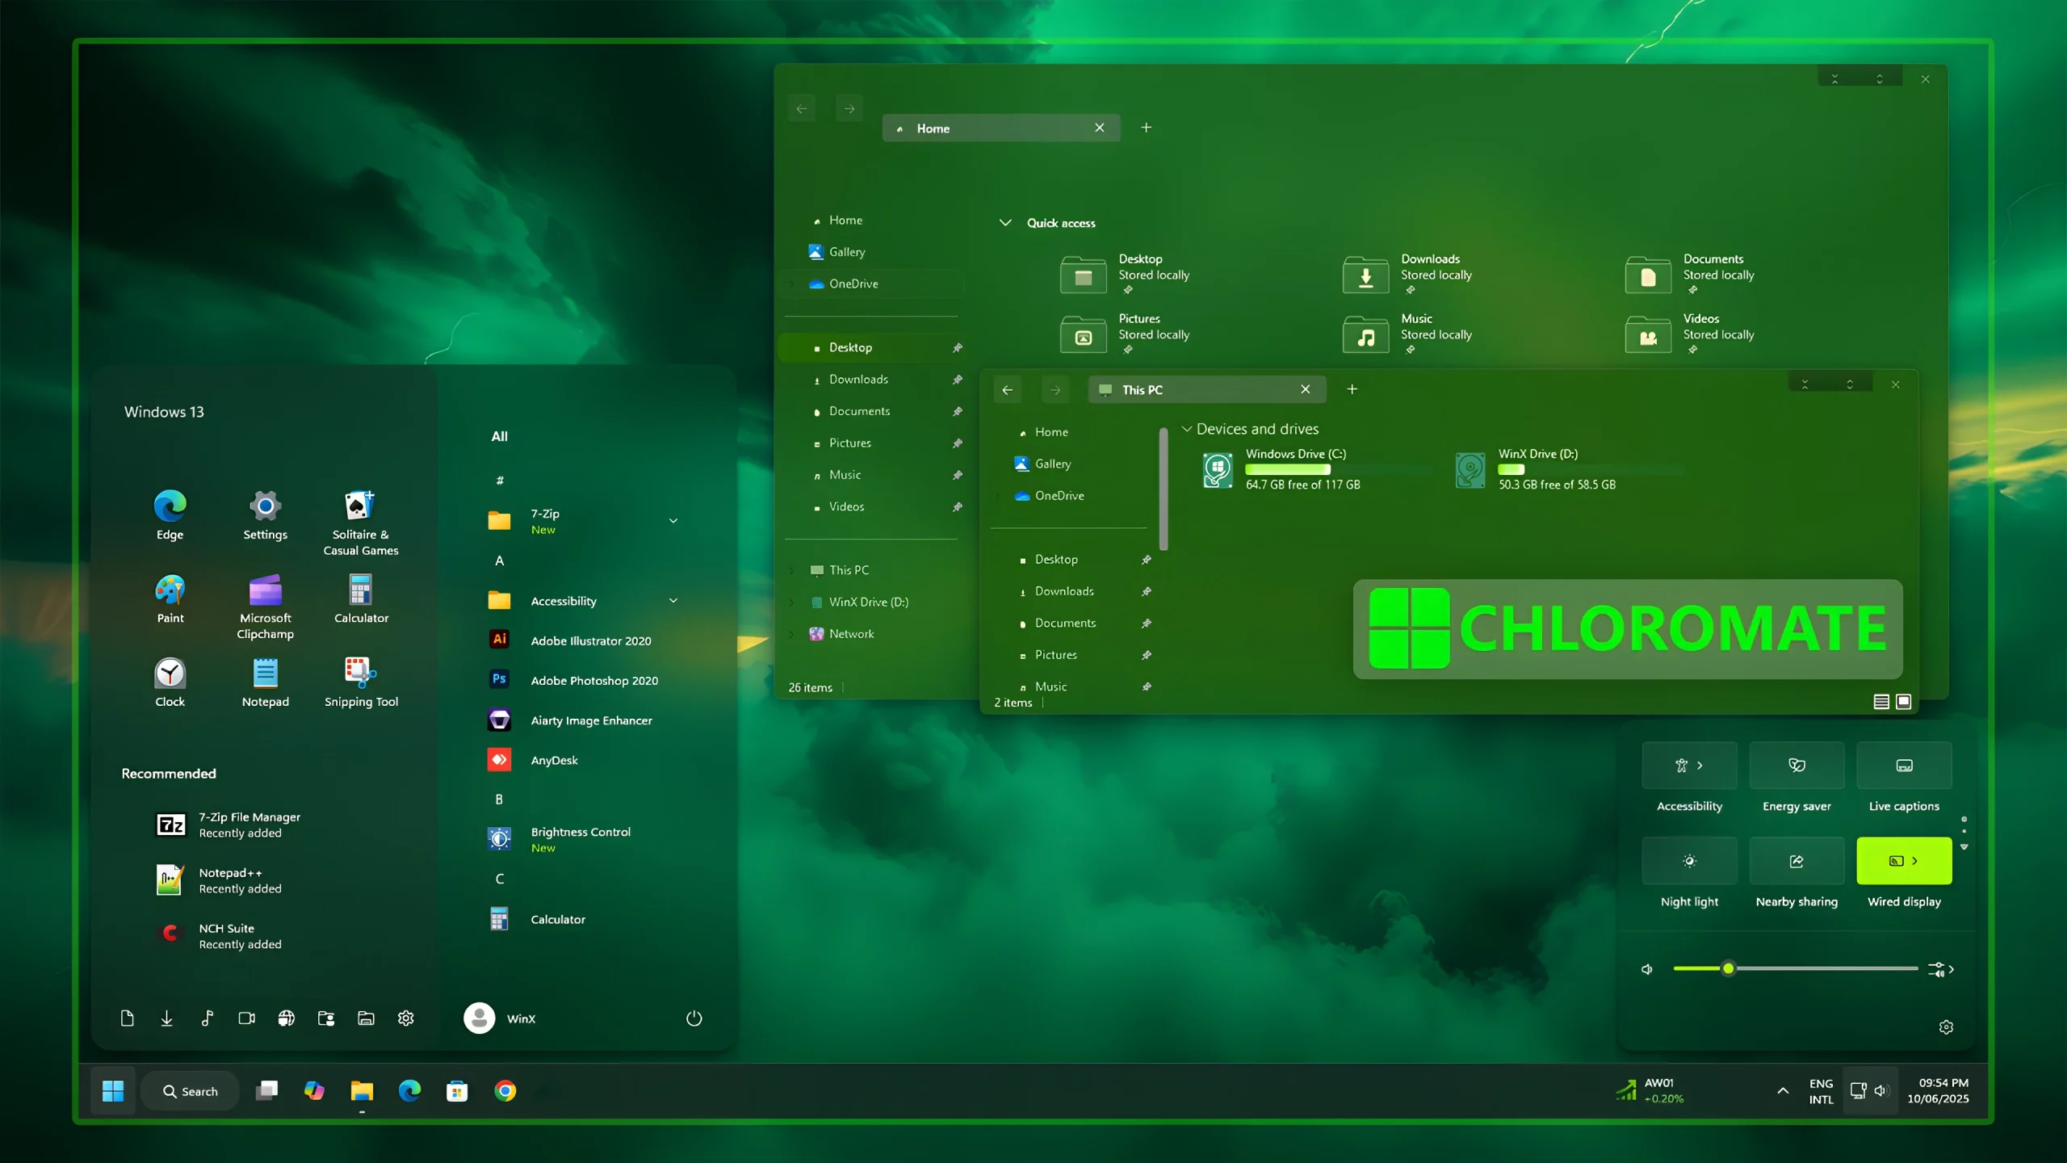Click the Windows Start button on taskbar
This screenshot has height=1163, width=2067.
click(x=113, y=1091)
